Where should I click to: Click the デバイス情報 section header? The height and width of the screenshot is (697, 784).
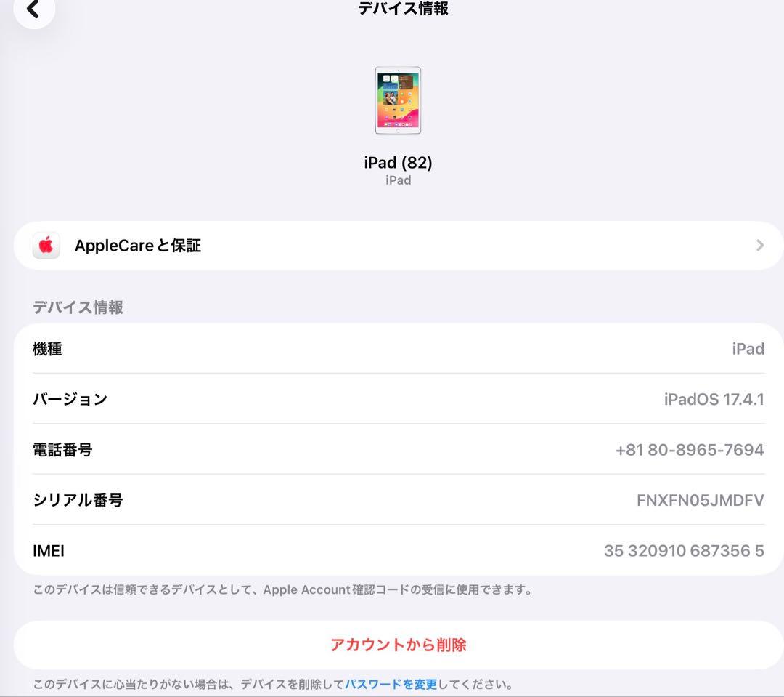(x=78, y=307)
